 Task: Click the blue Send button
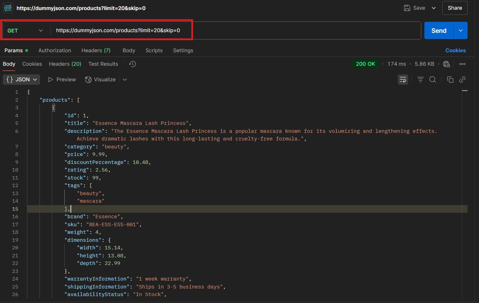(439, 30)
